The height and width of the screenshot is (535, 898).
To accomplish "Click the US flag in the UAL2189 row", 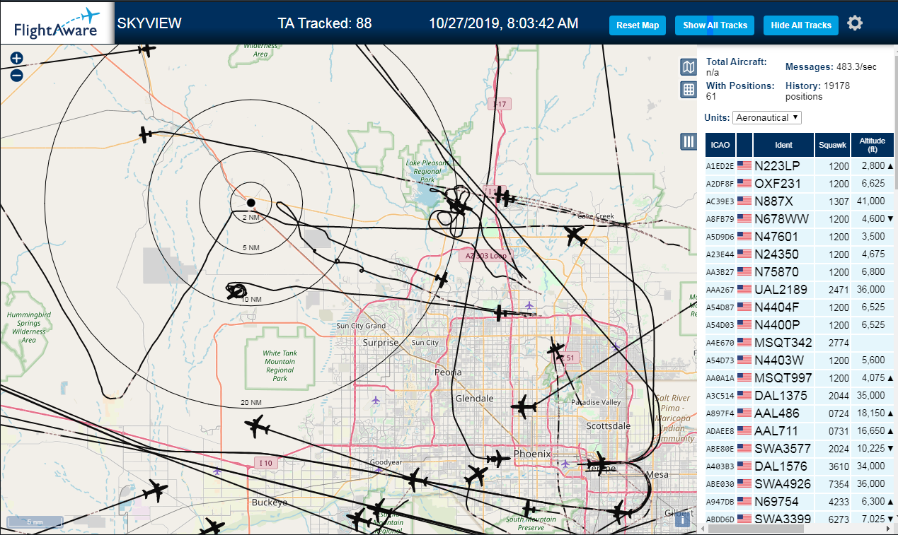I will point(744,289).
